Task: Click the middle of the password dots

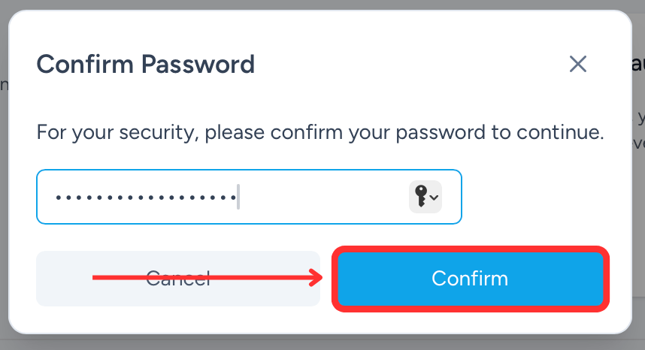Action: point(146,198)
